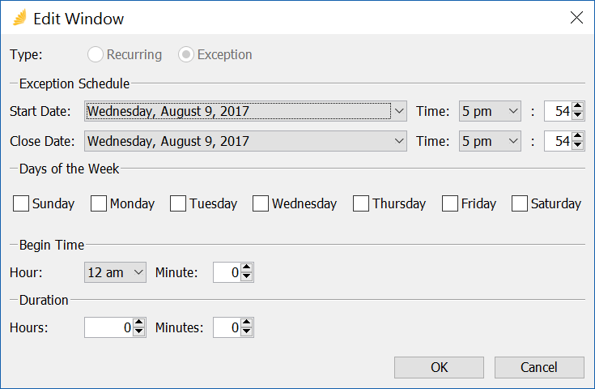
Task: Enable the Wednesday checkbox
Action: (261, 203)
